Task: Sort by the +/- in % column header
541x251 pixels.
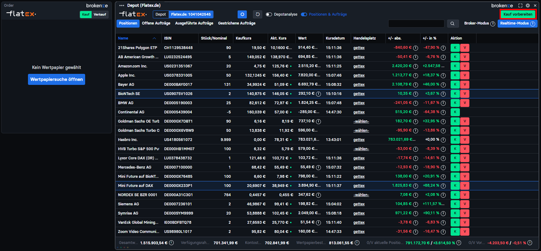Action: tap(430, 38)
